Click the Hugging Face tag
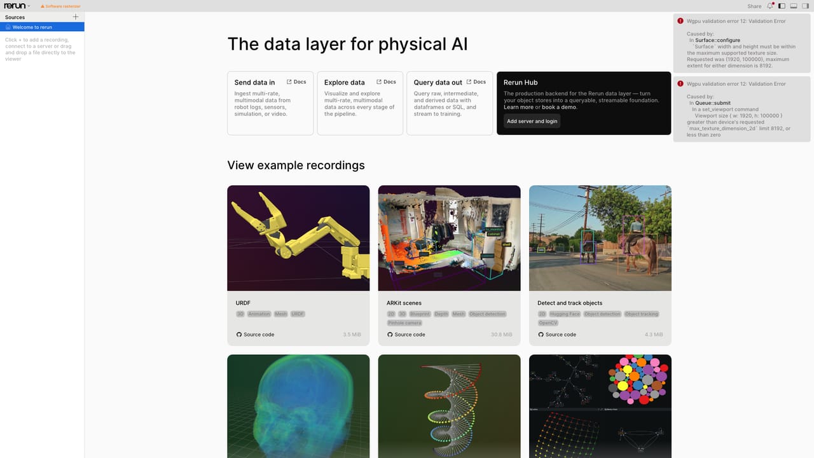Screen dimensions: 814x458 coord(565,314)
